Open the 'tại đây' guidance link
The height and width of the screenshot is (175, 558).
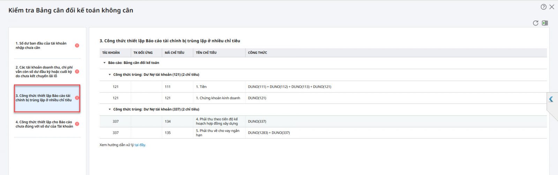point(140,145)
